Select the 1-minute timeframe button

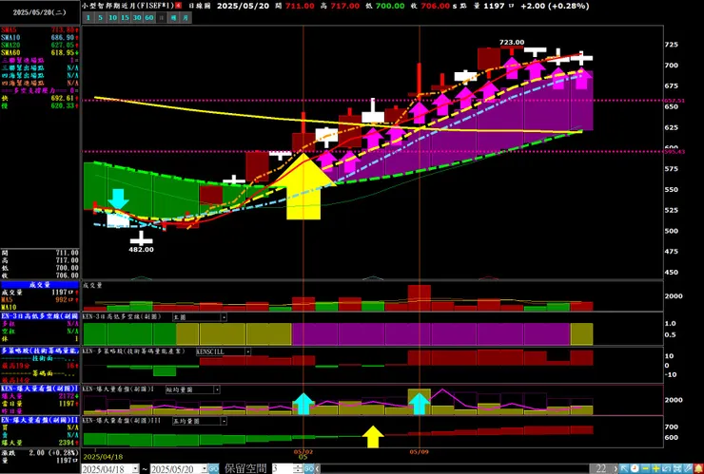click(x=88, y=17)
